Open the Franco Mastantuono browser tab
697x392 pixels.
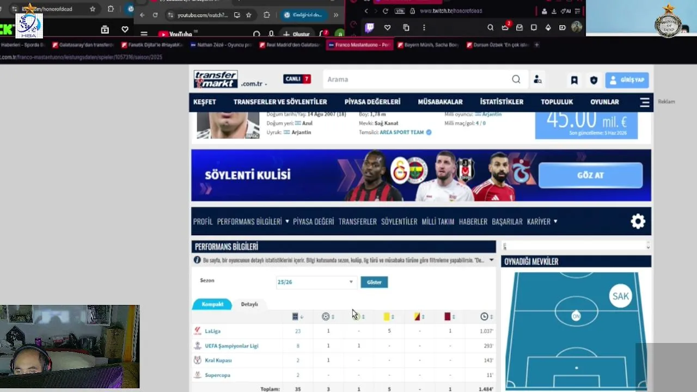tap(360, 45)
